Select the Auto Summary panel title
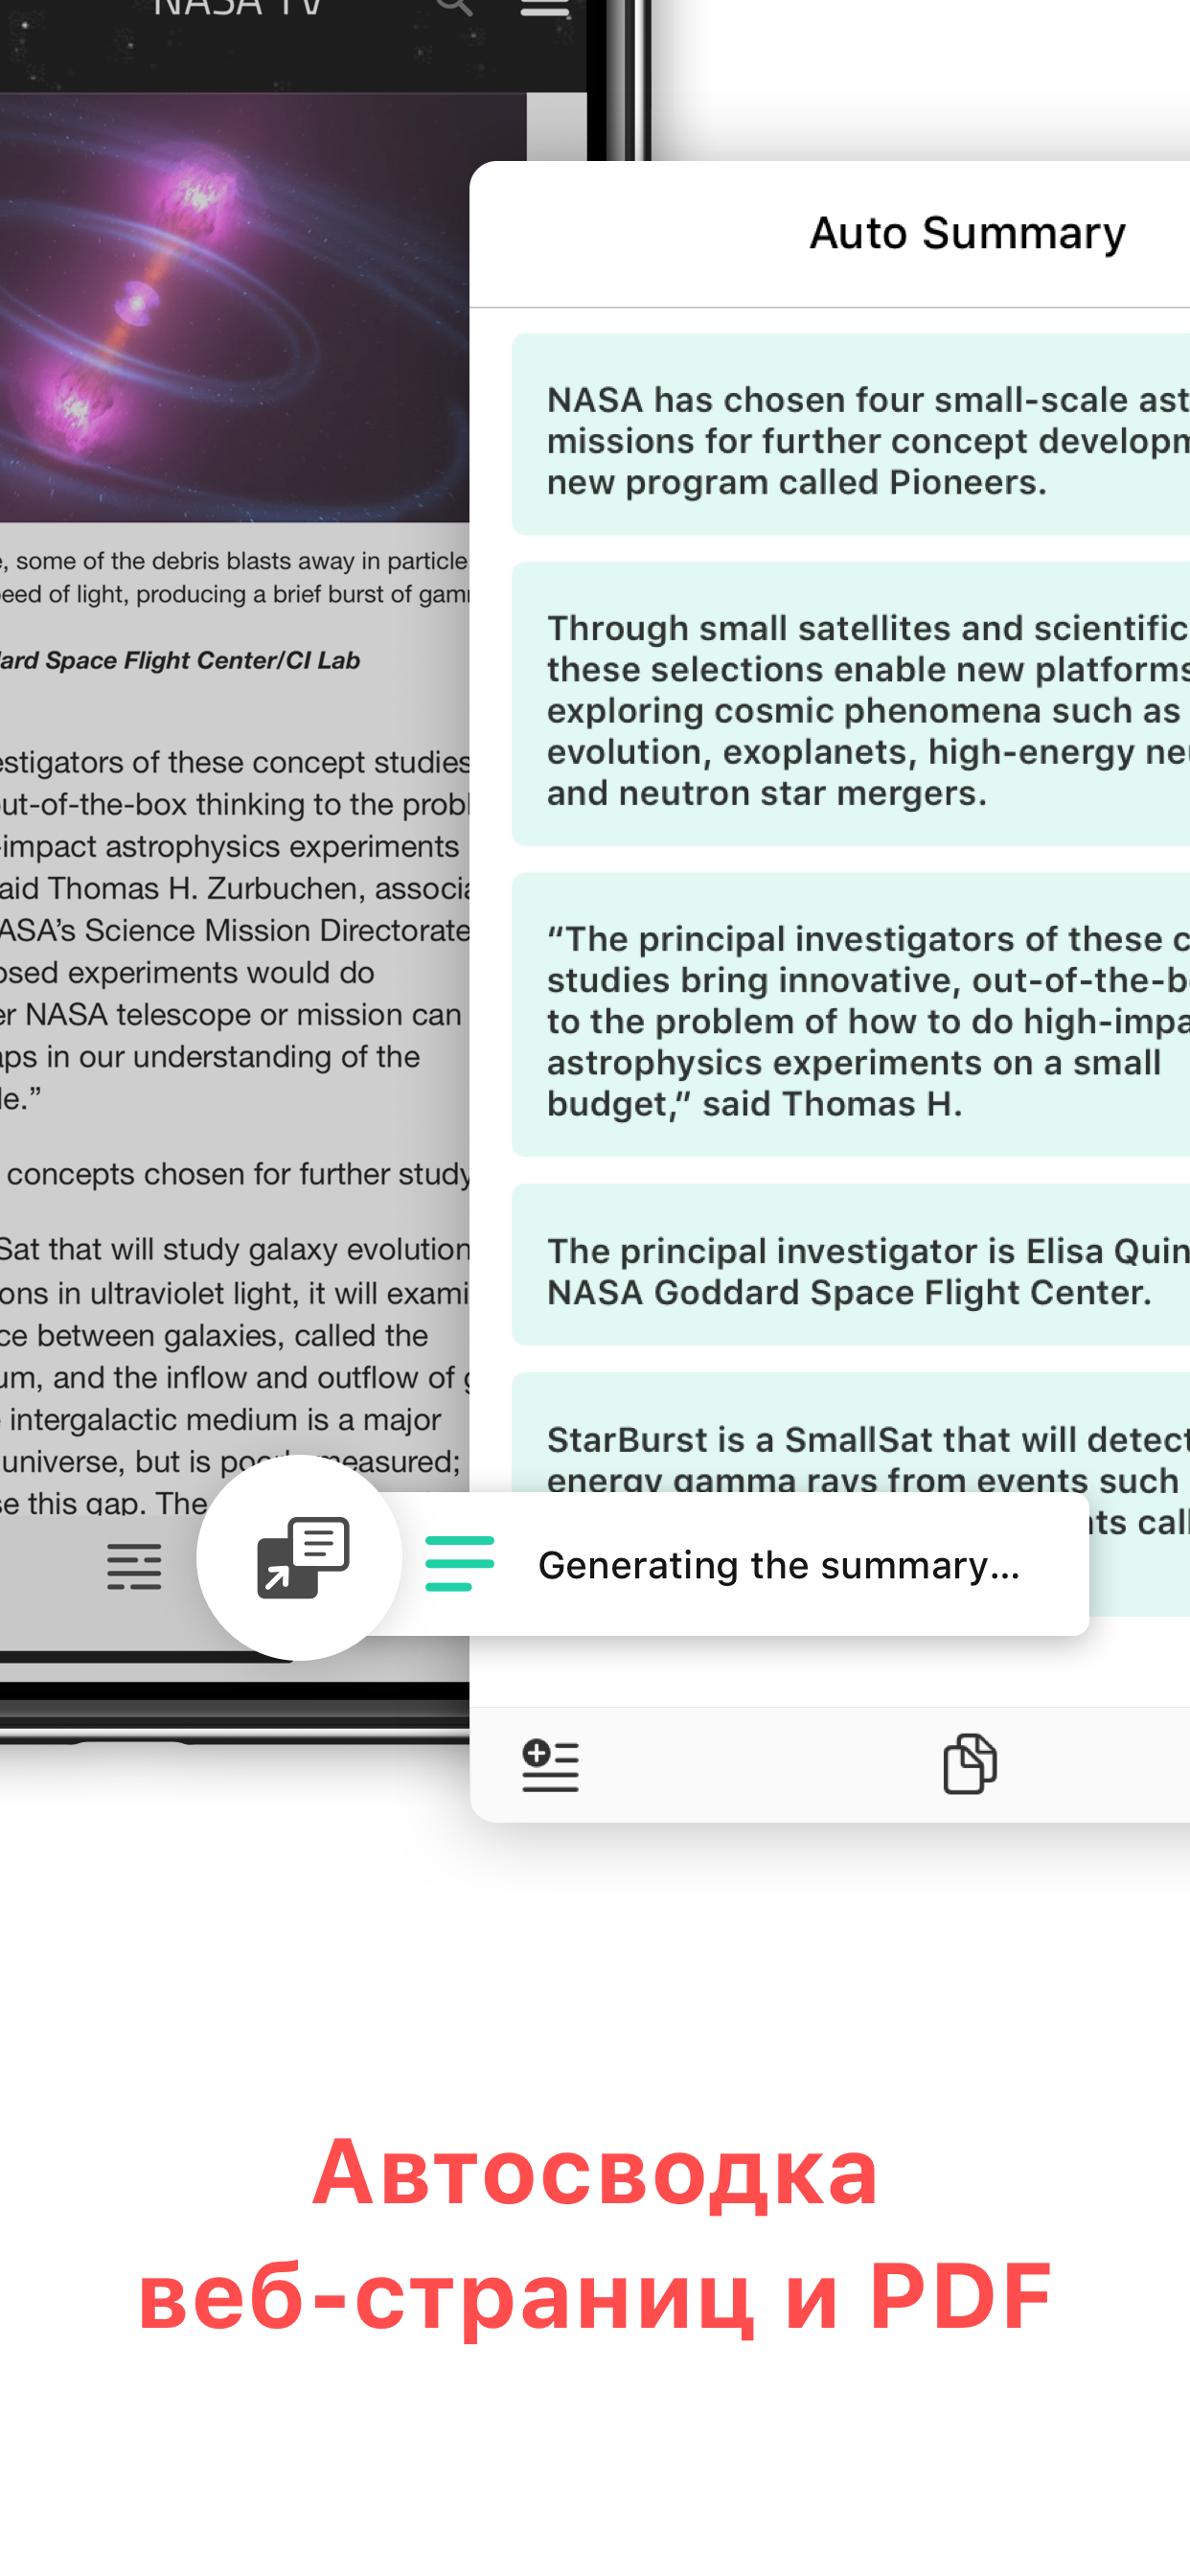 (967, 233)
